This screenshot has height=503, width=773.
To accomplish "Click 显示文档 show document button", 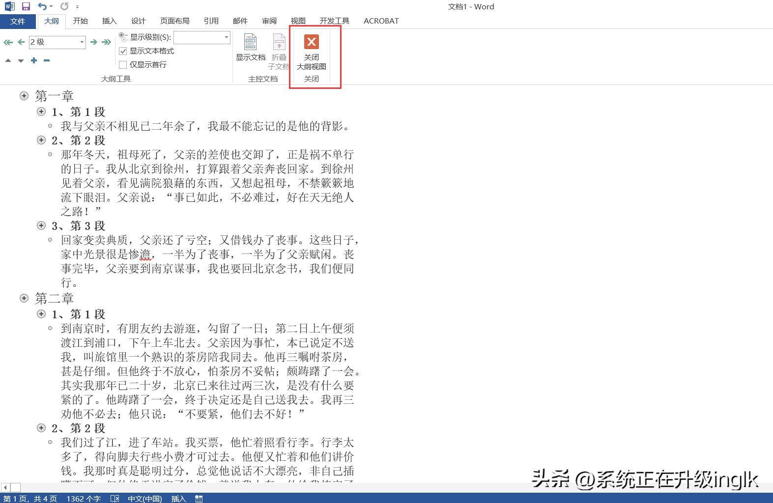I will coord(251,48).
